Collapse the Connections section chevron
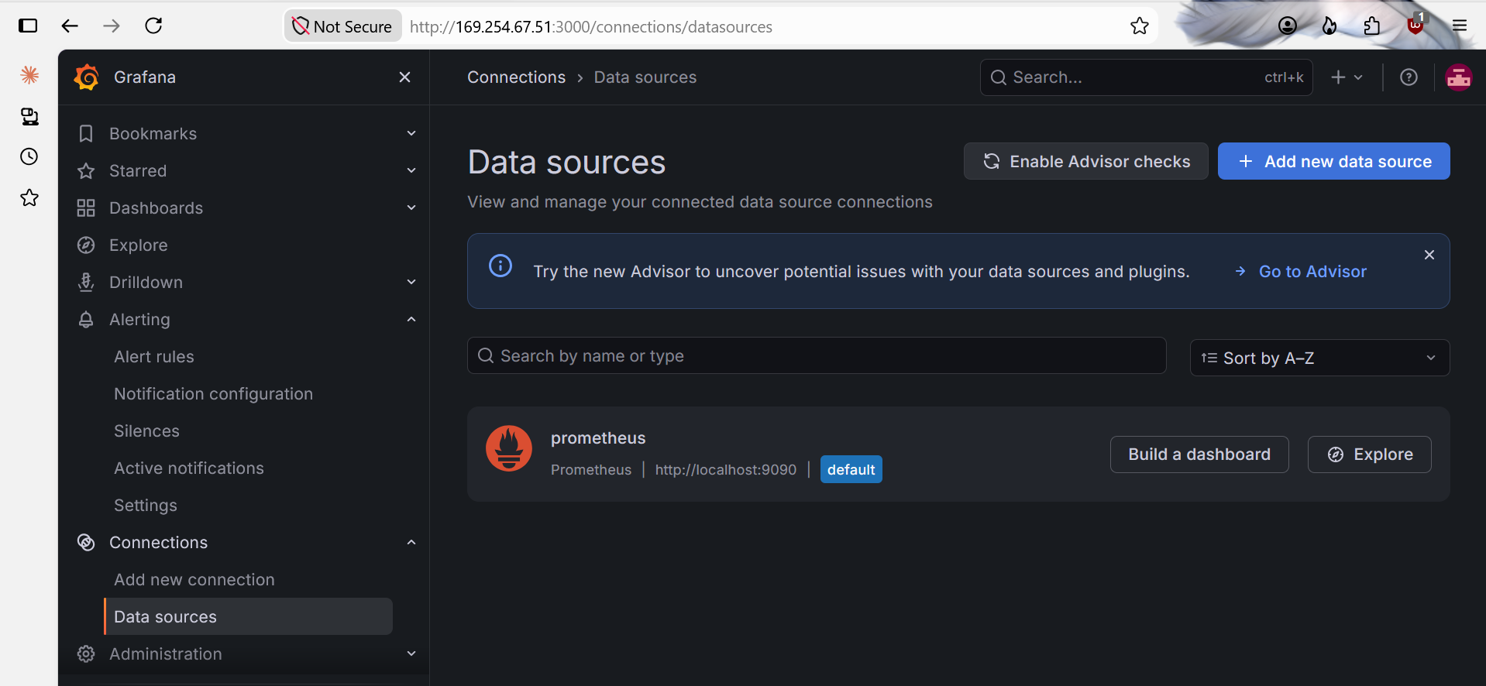 pyautogui.click(x=411, y=542)
